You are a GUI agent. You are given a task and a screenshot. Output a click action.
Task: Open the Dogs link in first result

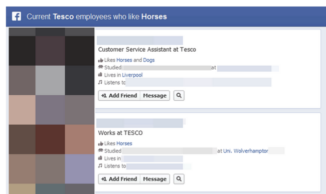(149, 60)
